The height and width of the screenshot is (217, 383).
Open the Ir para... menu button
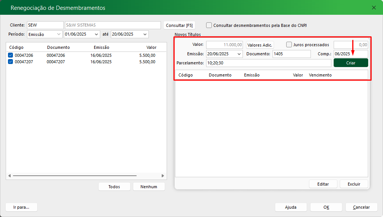click(x=22, y=207)
